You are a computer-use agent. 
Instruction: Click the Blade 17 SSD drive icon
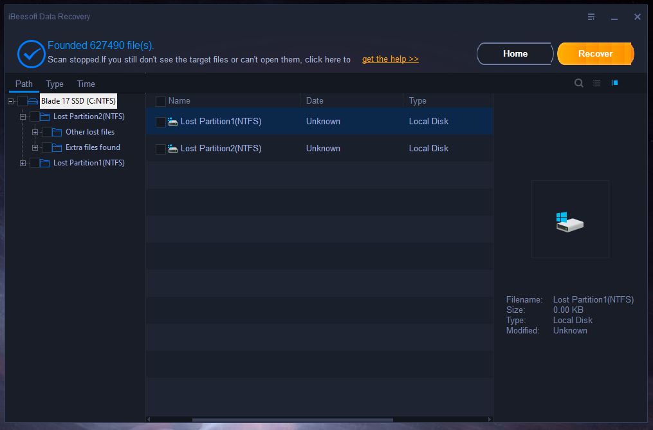click(33, 102)
